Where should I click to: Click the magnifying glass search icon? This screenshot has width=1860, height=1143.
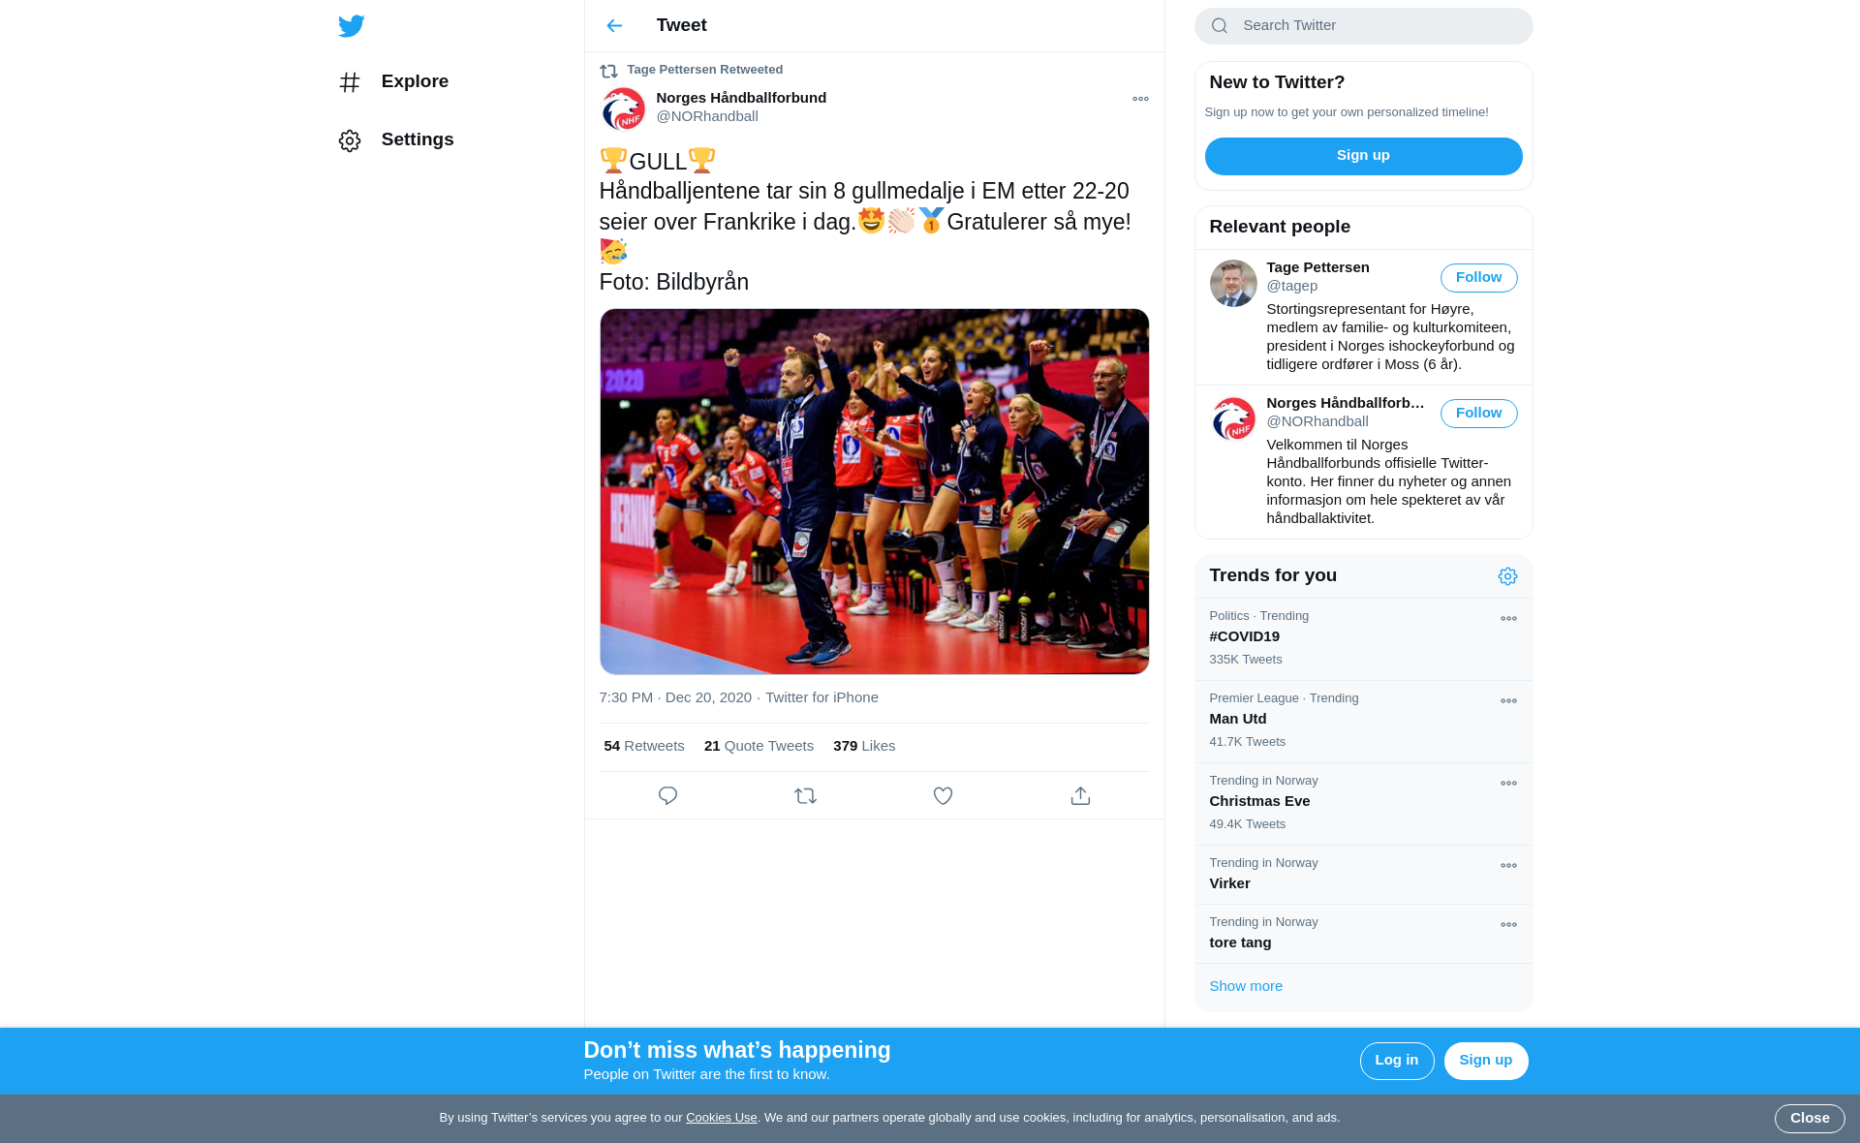click(x=1220, y=26)
